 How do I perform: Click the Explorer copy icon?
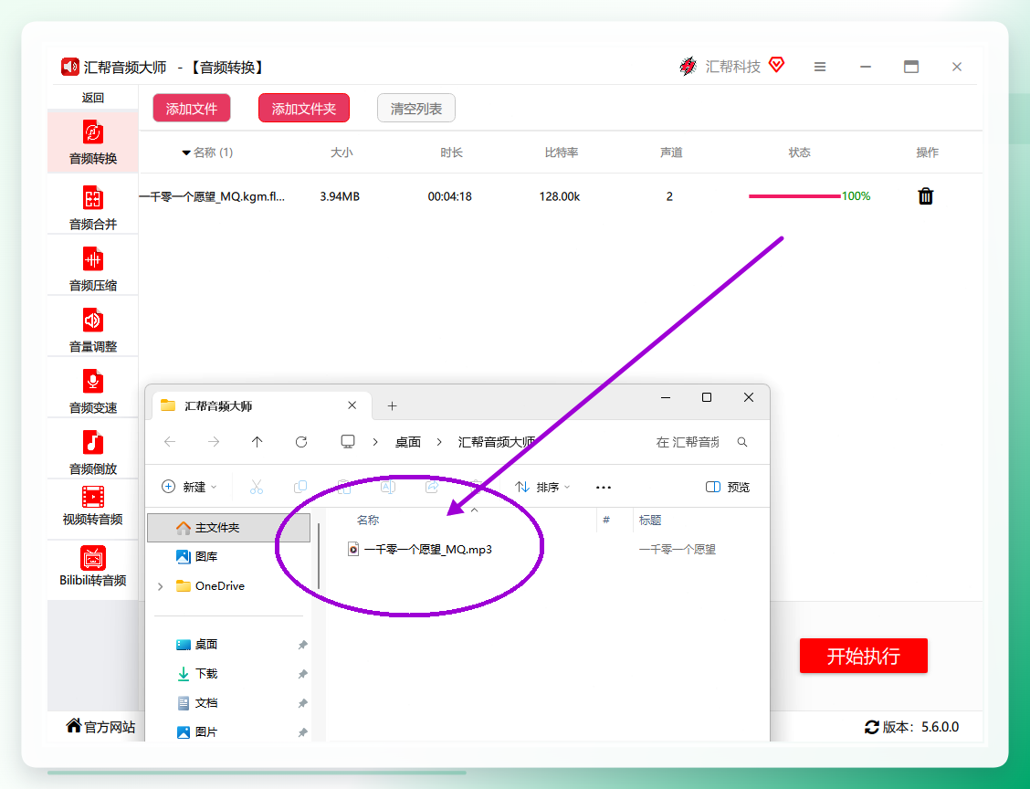[300, 487]
